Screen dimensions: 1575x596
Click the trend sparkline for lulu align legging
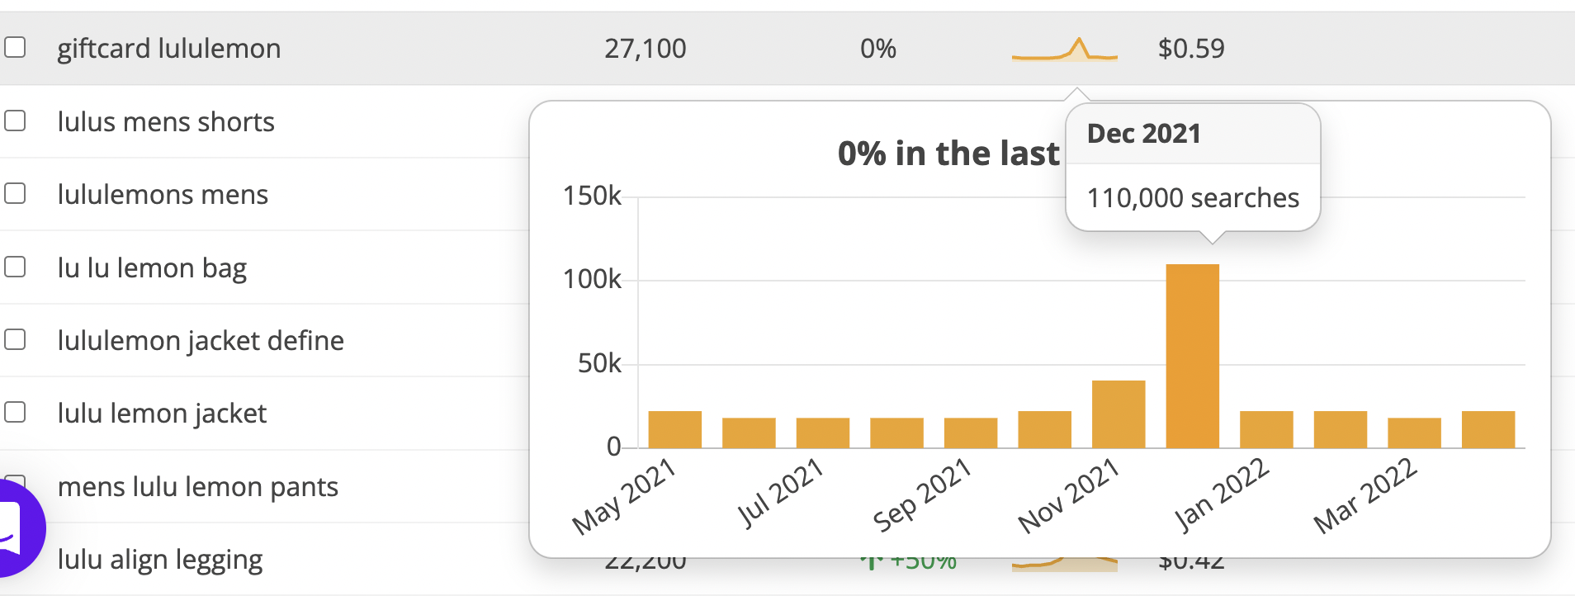point(1065,561)
